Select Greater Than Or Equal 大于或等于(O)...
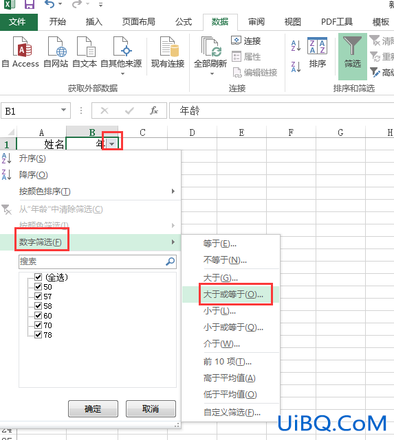The image size is (394, 440). [x=231, y=294]
